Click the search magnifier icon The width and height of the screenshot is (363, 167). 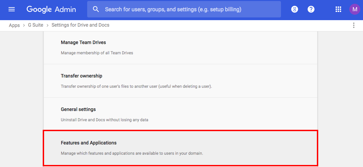pos(96,9)
